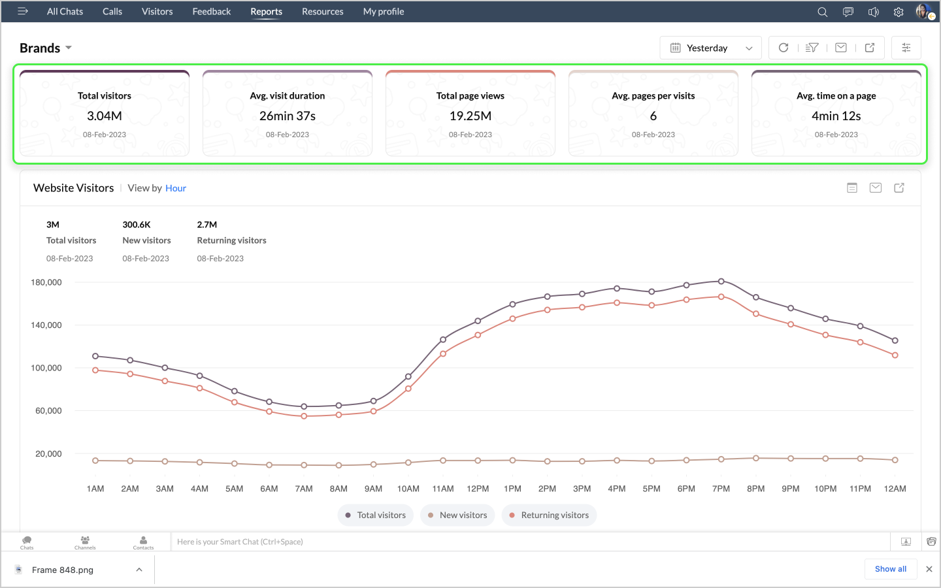Open search with the magnifier icon
941x588 pixels.
pyautogui.click(x=823, y=12)
